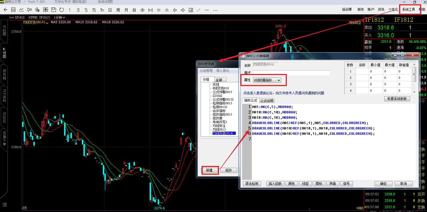Open the 系统工具 menu

pos(408,9)
